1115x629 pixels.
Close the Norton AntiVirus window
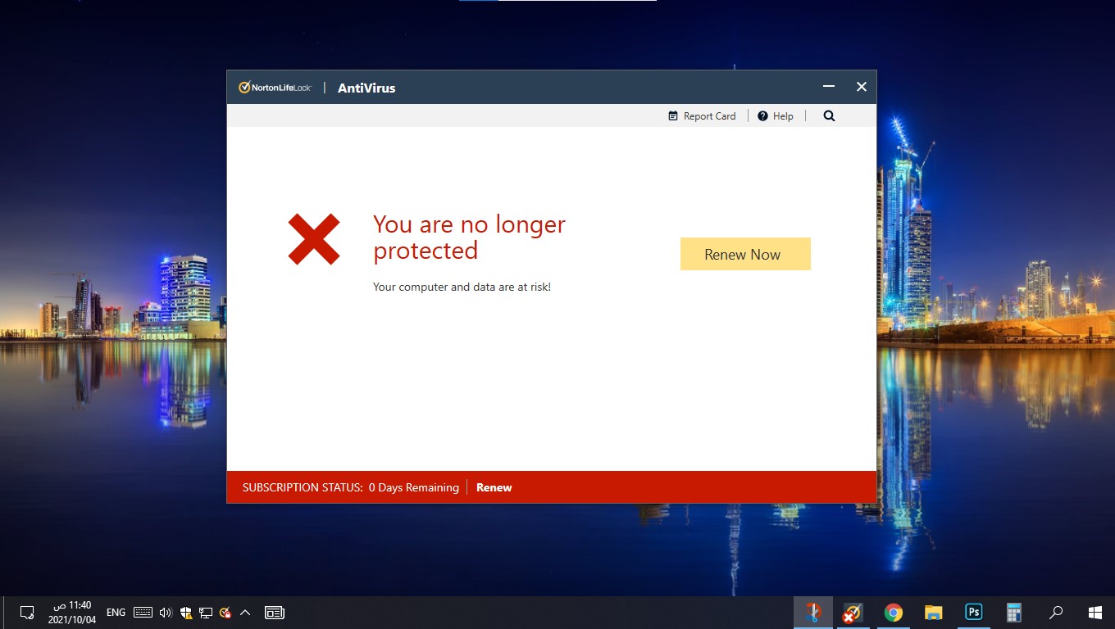point(862,87)
